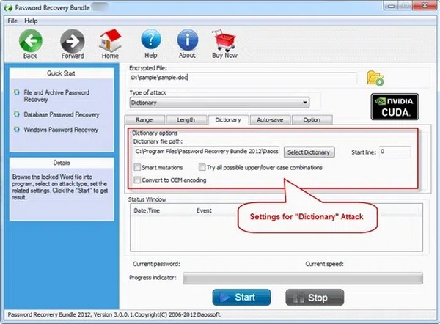The width and height of the screenshot is (440, 324).
Task: Click the gray Stop button
Action: click(315, 298)
